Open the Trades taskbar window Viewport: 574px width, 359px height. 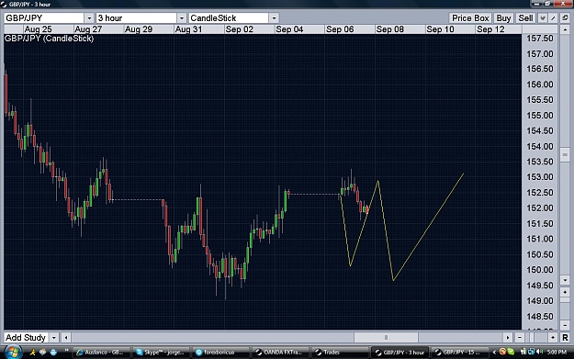[340, 352]
